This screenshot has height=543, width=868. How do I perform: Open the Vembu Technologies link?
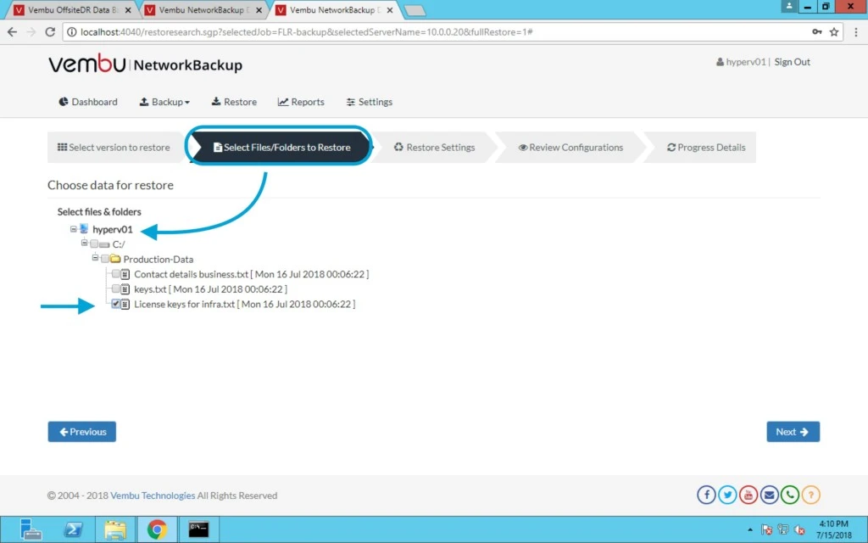[153, 495]
